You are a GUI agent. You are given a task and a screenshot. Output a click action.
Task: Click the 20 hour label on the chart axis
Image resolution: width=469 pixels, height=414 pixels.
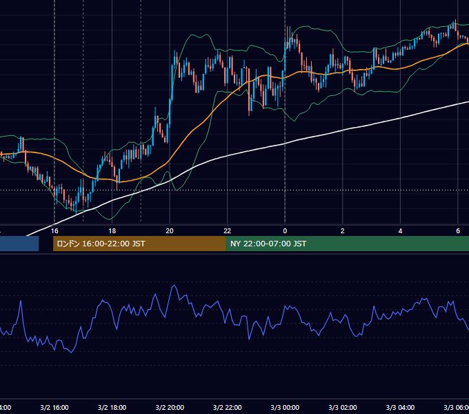170,231
